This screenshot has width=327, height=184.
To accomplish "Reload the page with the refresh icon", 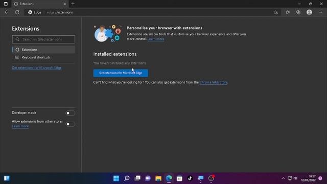I will click(x=17, y=12).
